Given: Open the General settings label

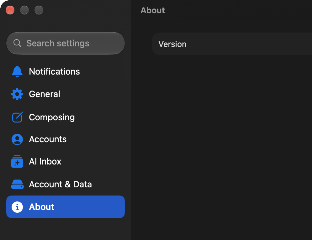Looking at the screenshot, I should tap(45, 94).
